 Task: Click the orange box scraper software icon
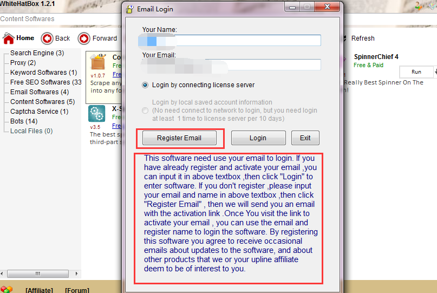pyautogui.click(x=97, y=62)
